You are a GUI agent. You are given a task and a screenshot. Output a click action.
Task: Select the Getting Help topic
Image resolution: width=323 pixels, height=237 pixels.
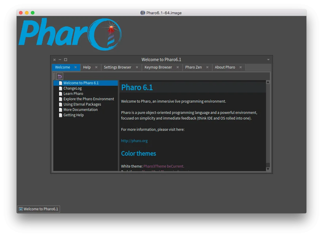(85, 115)
